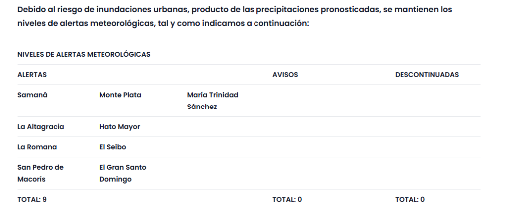Click the AVISOS column header
Image resolution: width=511 pixels, height=215 pixels.
(x=285, y=75)
